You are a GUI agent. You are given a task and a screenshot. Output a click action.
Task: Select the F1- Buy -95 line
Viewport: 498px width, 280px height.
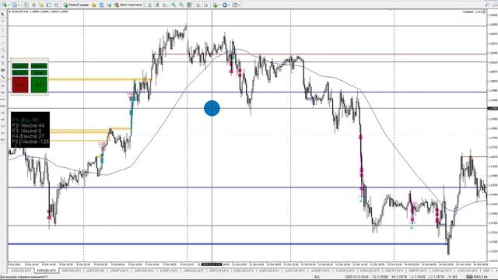(x=26, y=121)
